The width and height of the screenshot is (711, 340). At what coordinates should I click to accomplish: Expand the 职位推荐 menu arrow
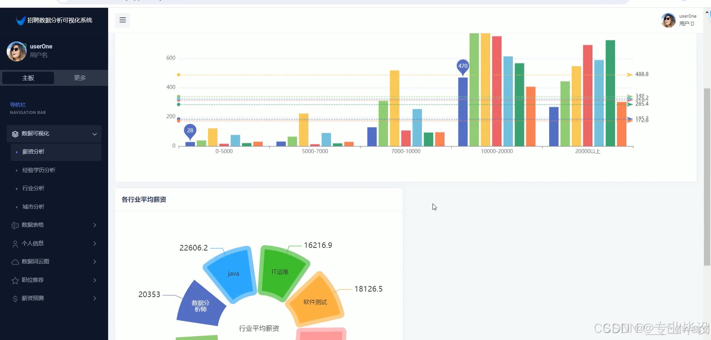point(95,280)
